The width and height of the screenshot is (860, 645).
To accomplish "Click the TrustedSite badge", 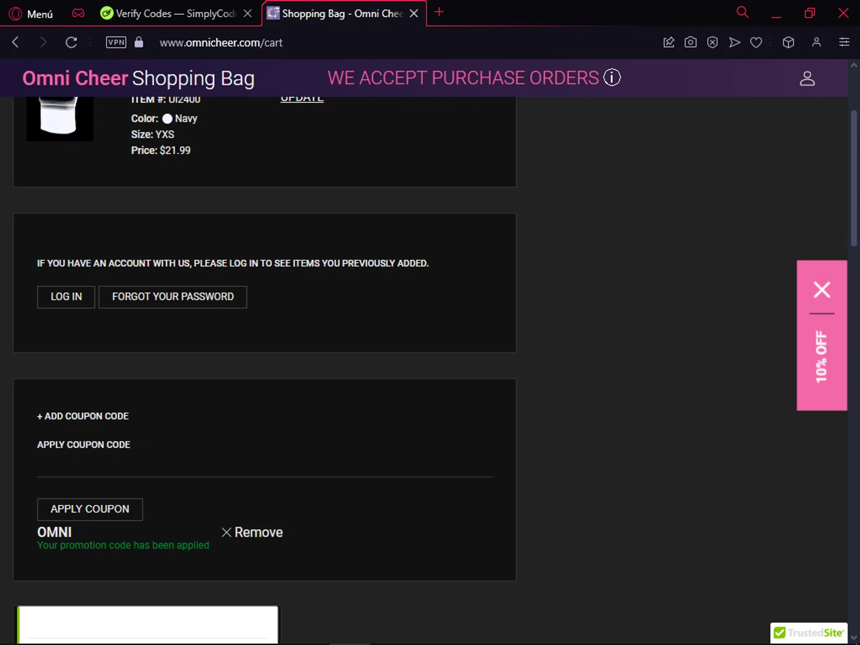I will pos(809,633).
